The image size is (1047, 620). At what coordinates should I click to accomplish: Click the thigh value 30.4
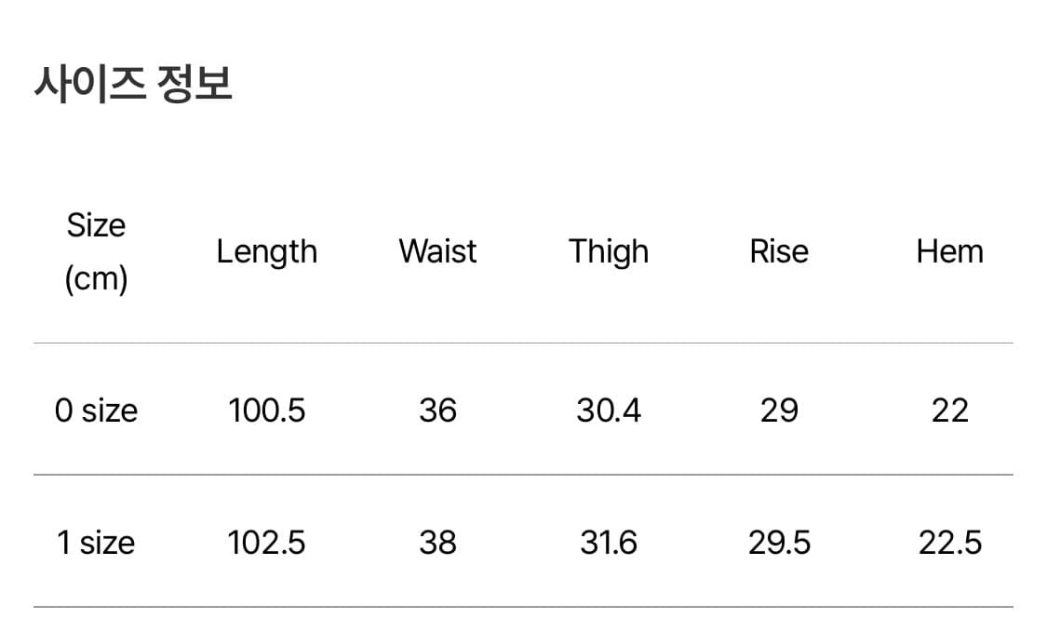609,410
